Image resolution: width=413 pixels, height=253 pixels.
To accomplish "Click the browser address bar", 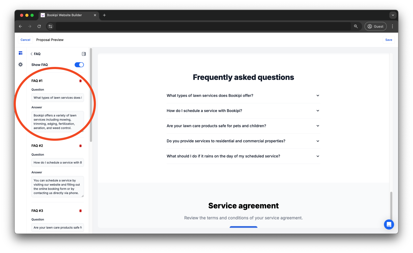I will (x=203, y=26).
